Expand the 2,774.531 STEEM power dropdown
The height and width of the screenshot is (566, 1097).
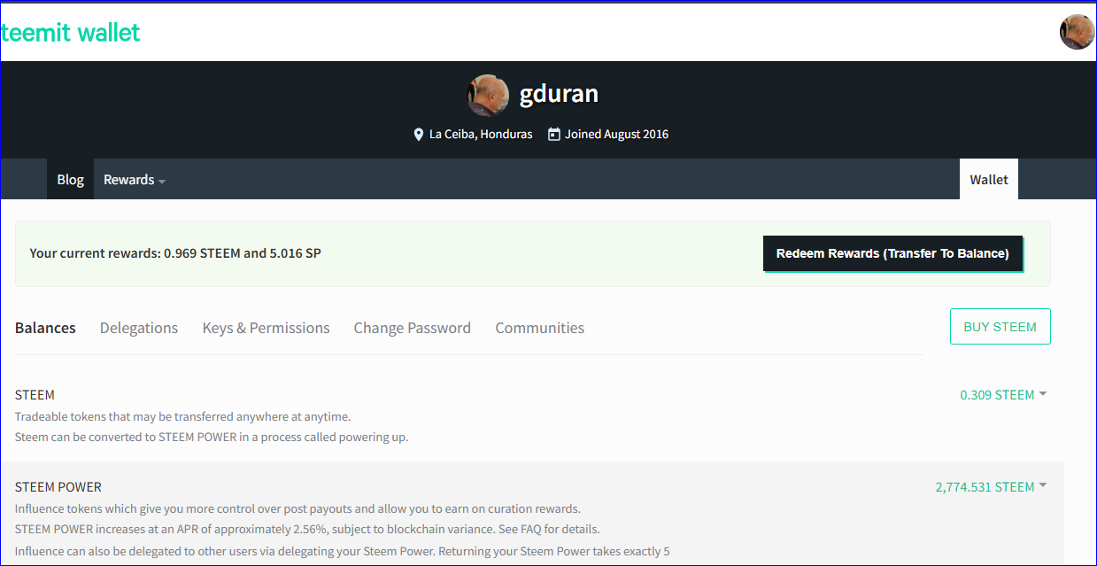(991, 487)
